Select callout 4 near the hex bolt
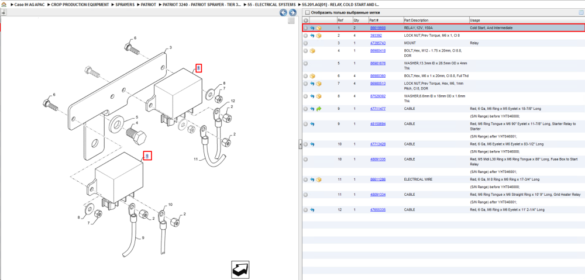Screen dimensions: 585x280 tap(137, 123)
